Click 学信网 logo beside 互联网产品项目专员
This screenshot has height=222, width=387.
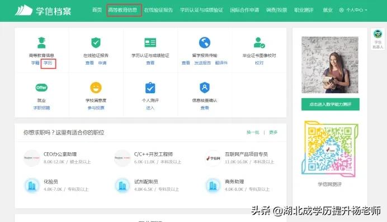pos(213,158)
